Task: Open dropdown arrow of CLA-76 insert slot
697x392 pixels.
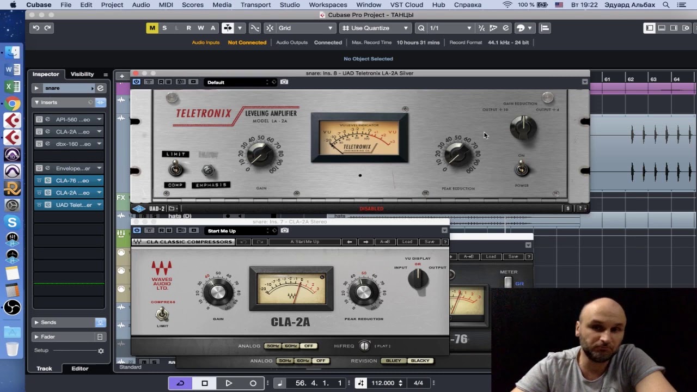Action: 99,180
